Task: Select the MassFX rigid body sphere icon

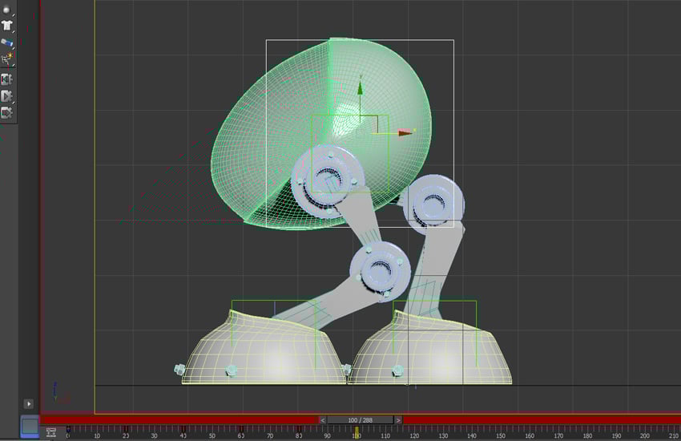Action: tap(6, 9)
